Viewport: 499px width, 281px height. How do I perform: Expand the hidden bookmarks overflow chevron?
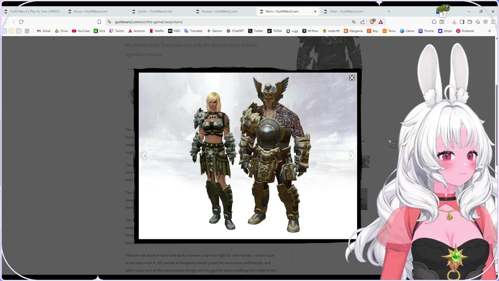click(x=489, y=31)
